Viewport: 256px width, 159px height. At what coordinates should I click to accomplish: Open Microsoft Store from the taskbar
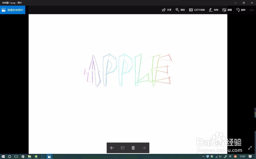pyautogui.click(x=23, y=156)
